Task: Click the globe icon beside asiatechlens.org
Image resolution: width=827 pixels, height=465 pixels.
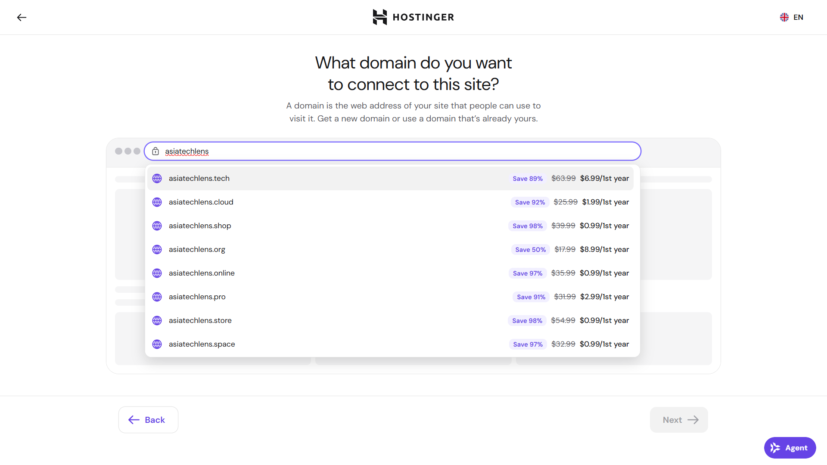Action: pyautogui.click(x=157, y=249)
